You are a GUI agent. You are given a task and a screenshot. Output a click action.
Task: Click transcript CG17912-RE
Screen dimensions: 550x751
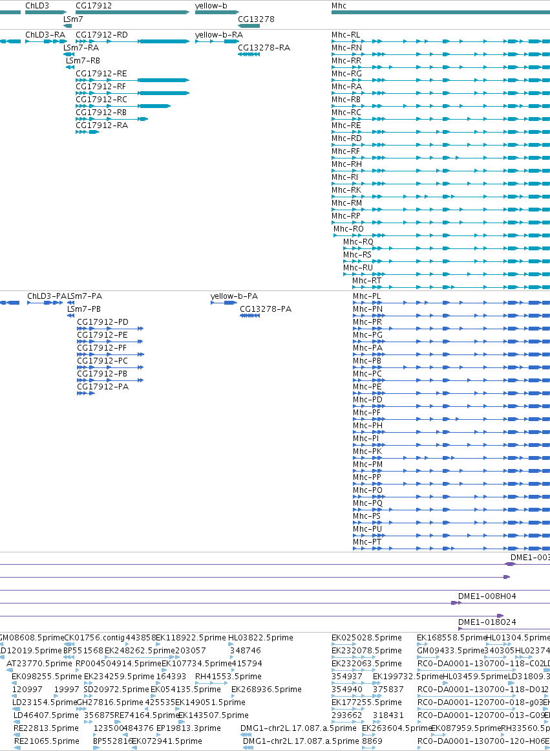[101, 74]
